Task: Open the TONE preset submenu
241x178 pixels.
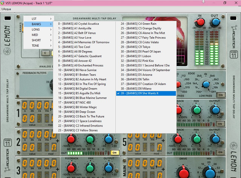Action: click(38, 45)
